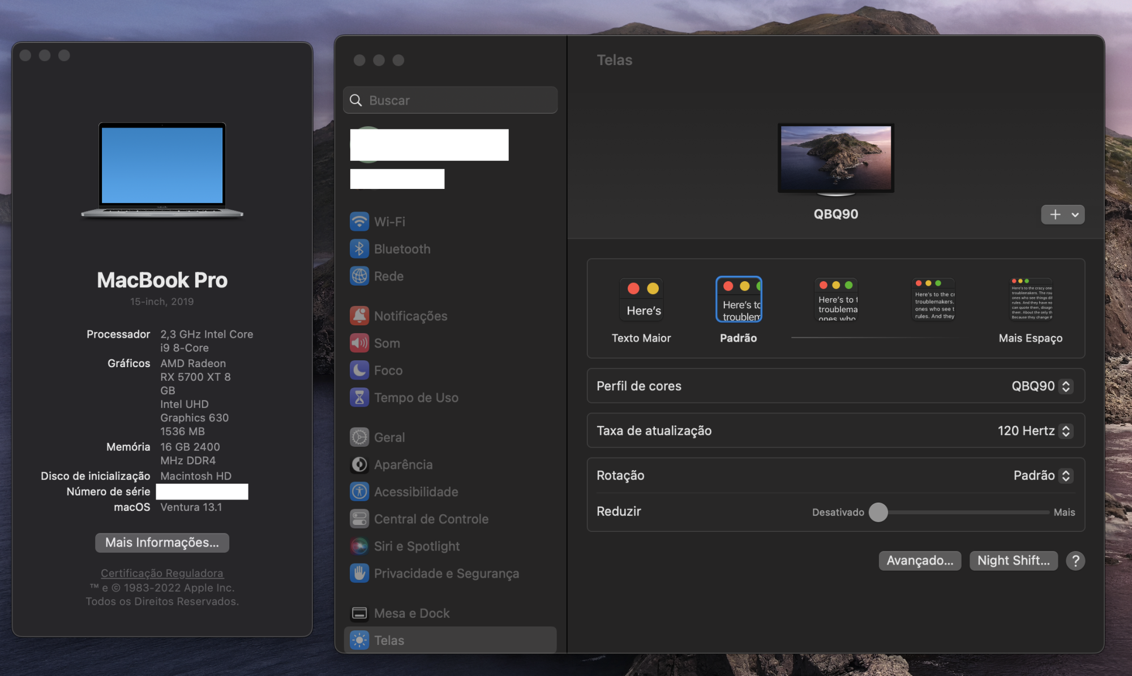The height and width of the screenshot is (676, 1132).
Task: Open the Perfil de cores dropdown
Action: pyautogui.click(x=1041, y=386)
